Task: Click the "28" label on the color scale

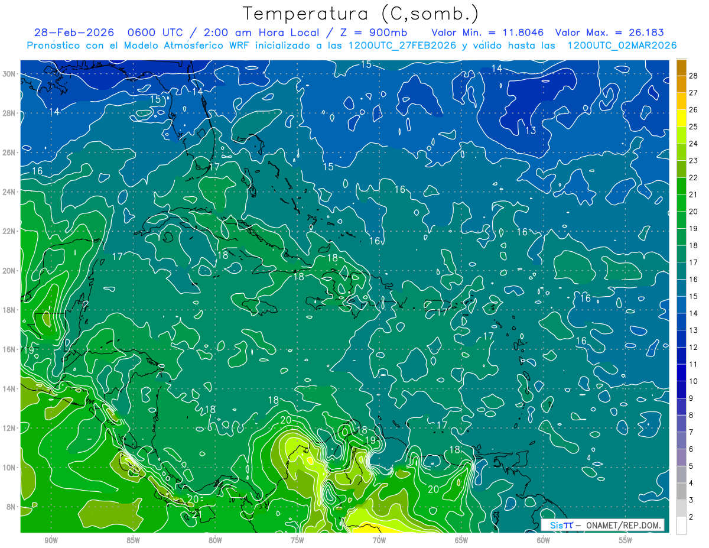Action: click(x=694, y=76)
